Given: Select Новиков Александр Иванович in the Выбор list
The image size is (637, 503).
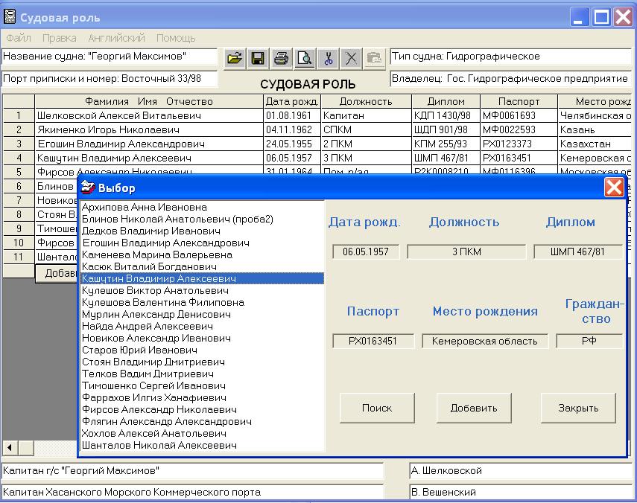Looking at the screenshot, I should pos(203,338).
